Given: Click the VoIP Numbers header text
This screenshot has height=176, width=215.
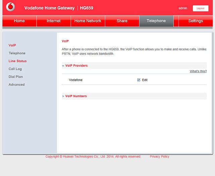Looking at the screenshot, I should [76, 96].
